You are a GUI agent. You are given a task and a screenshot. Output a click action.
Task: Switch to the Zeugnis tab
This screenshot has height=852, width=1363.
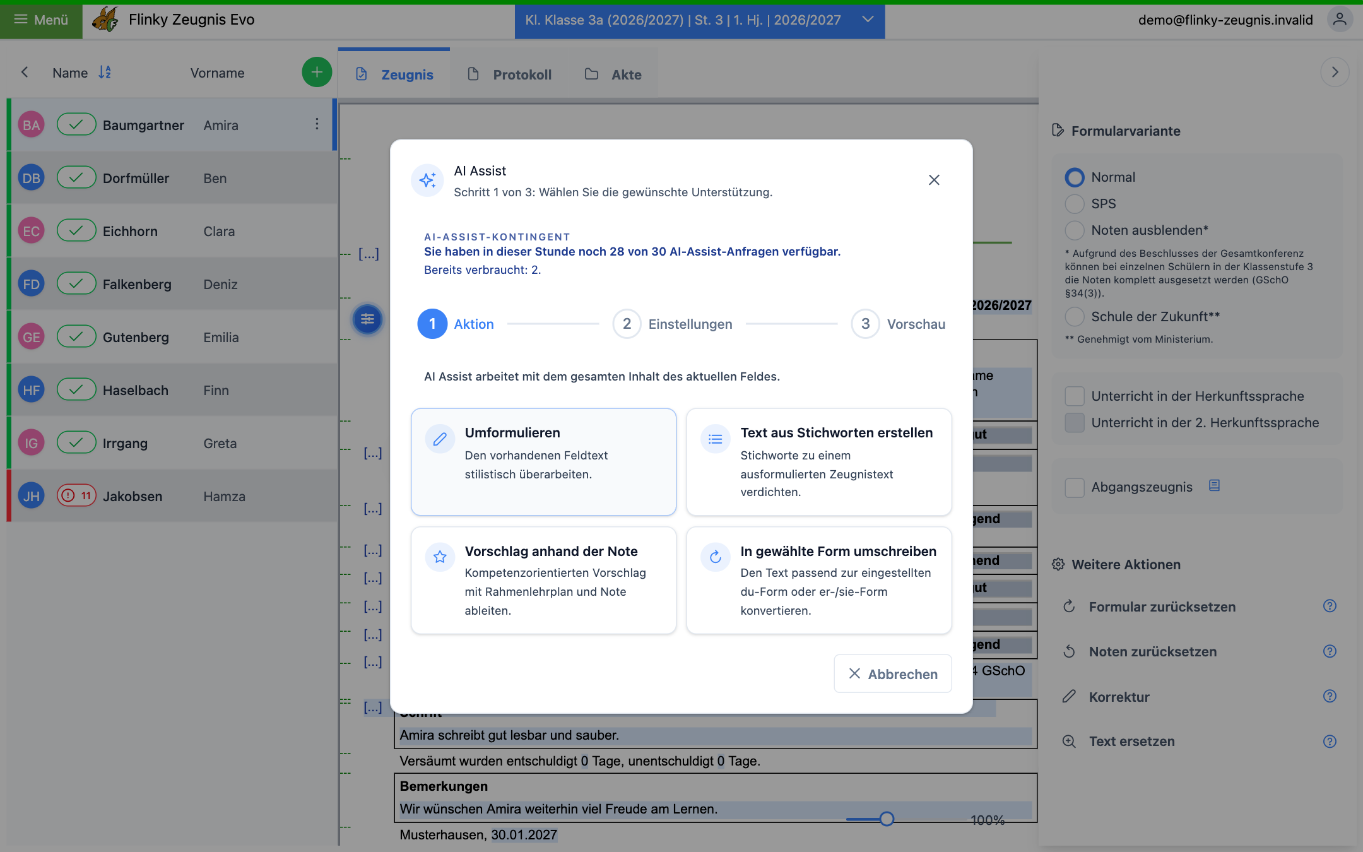click(394, 74)
